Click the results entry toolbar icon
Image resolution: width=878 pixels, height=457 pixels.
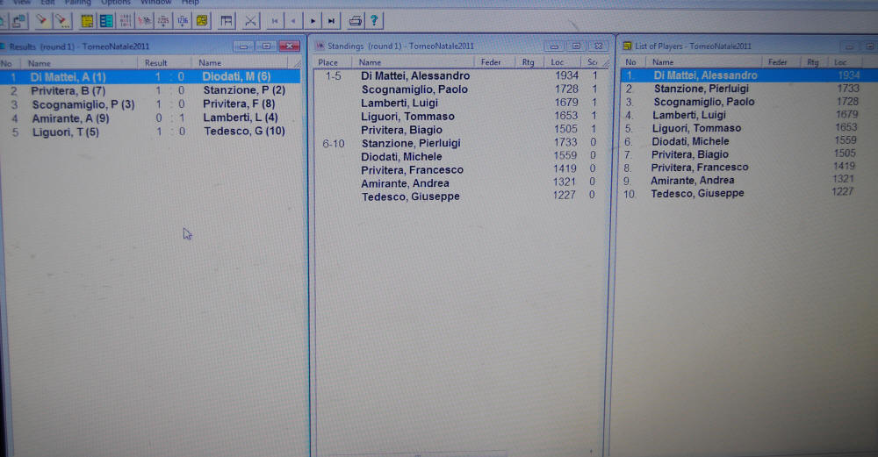pos(145,21)
